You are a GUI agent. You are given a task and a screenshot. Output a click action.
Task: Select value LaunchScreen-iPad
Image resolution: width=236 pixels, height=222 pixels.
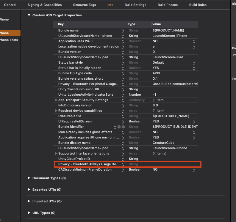168,57
